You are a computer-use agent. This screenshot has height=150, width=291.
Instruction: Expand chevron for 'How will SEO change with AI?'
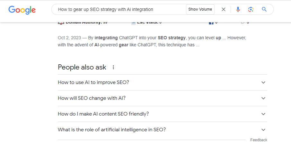(x=263, y=98)
